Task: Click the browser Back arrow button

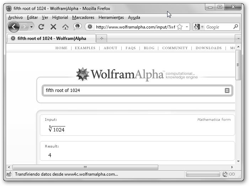Action: pos(14,27)
